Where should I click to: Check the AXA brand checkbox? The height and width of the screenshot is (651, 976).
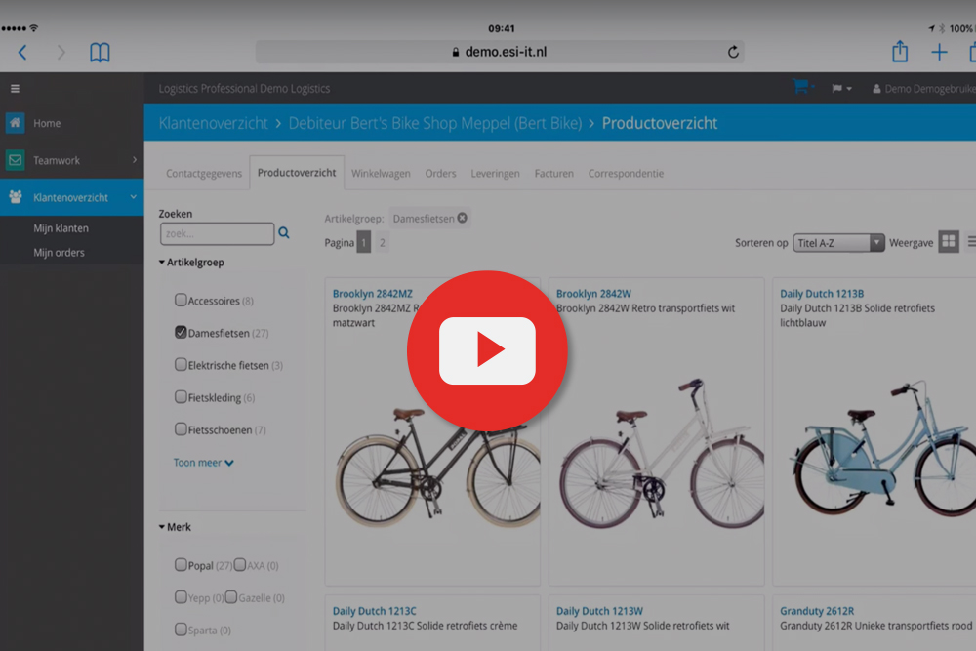pos(240,565)
